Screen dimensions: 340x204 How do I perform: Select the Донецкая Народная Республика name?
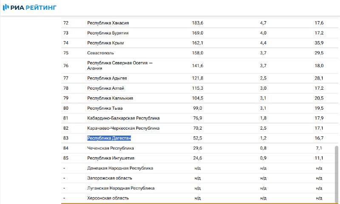[x=120, y=168]
